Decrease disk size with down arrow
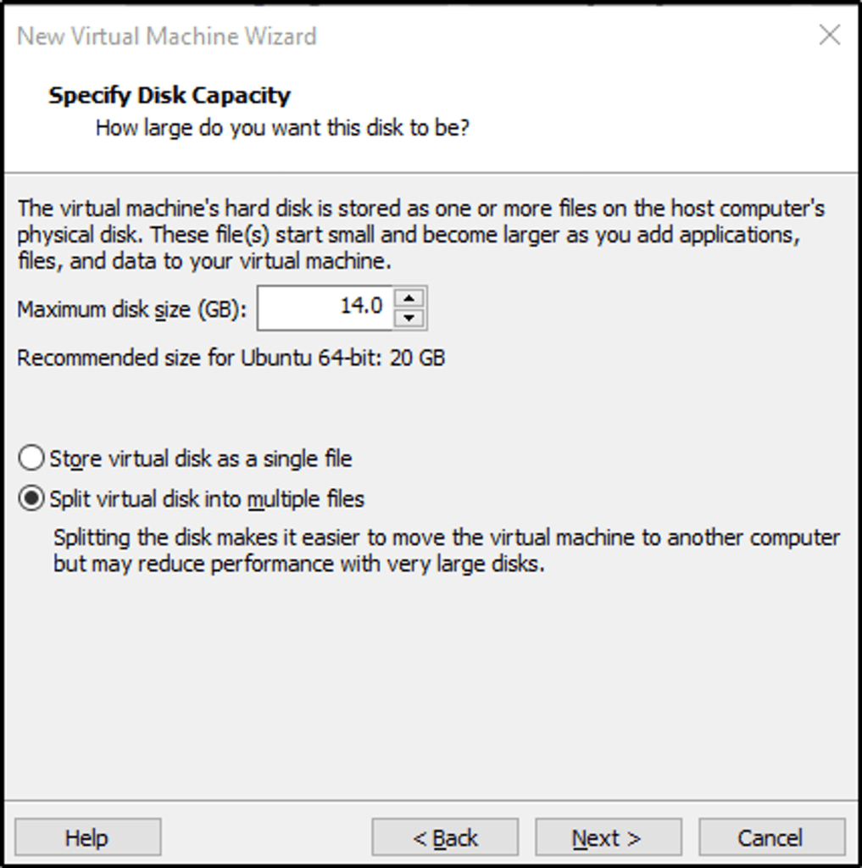The image size is (862, 868). tap(410, 318)
